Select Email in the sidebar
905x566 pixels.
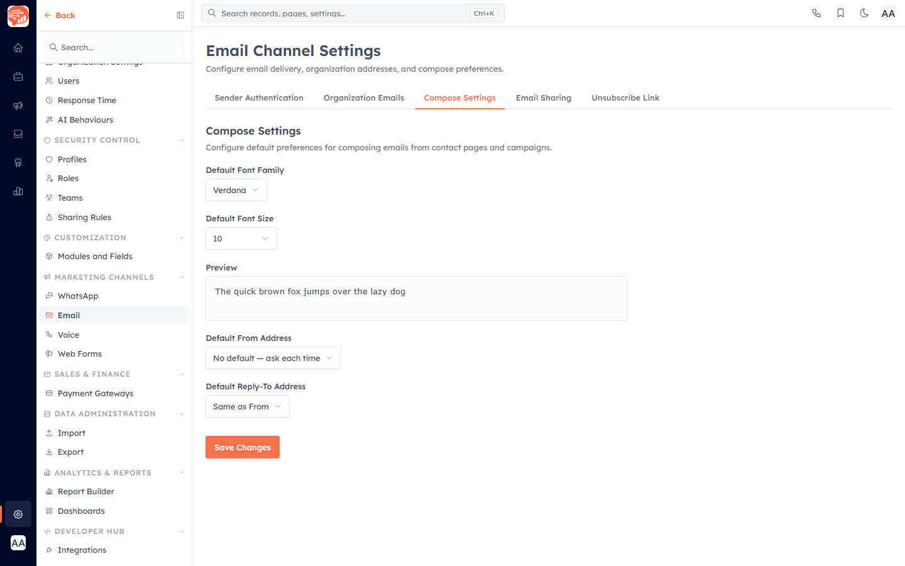coord(114,316)
